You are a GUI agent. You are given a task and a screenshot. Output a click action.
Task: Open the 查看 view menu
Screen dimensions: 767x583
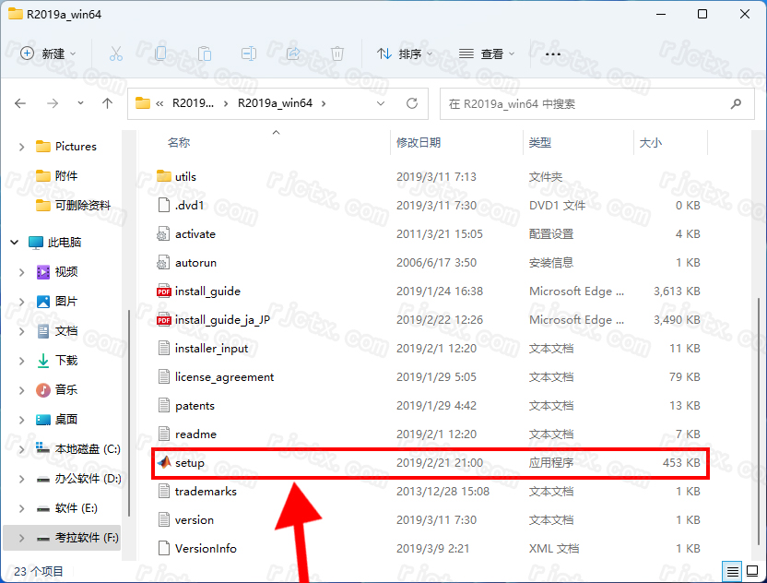click(487, 54)
